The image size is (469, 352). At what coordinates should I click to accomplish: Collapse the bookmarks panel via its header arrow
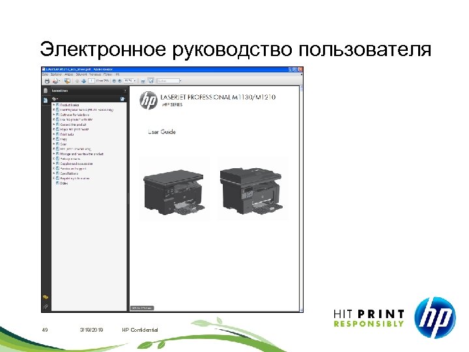[125, 91]
